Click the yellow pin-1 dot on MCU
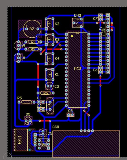The width and height of the screenshot is (127, 160). click(x=72, y=36)
